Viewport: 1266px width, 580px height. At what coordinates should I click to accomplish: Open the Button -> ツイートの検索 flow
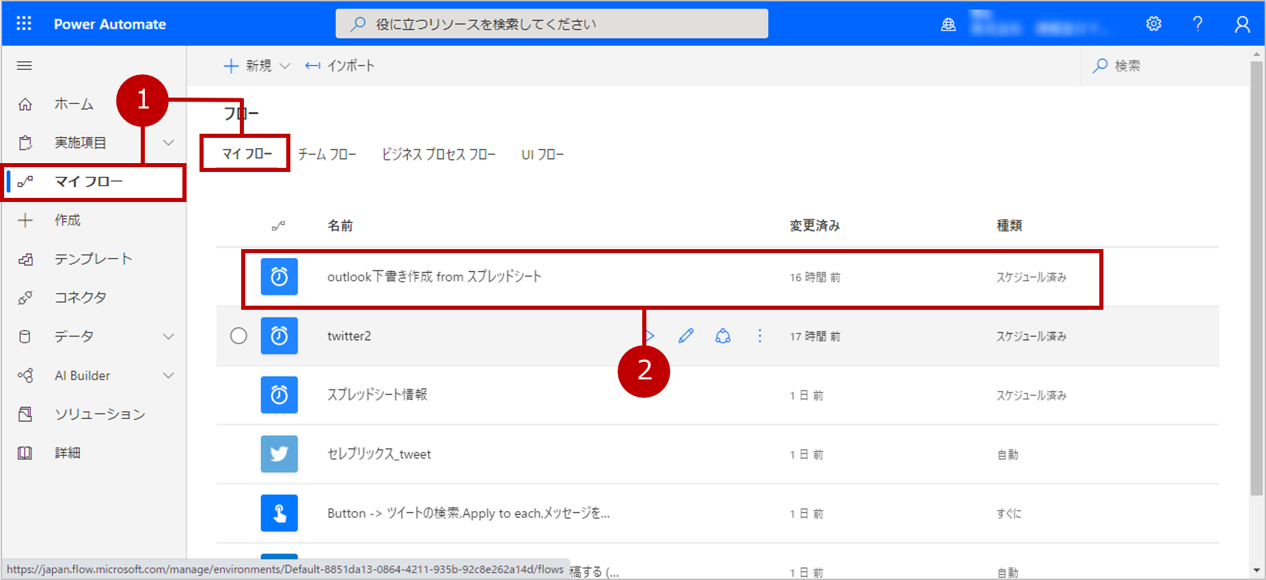pos(469,513)
